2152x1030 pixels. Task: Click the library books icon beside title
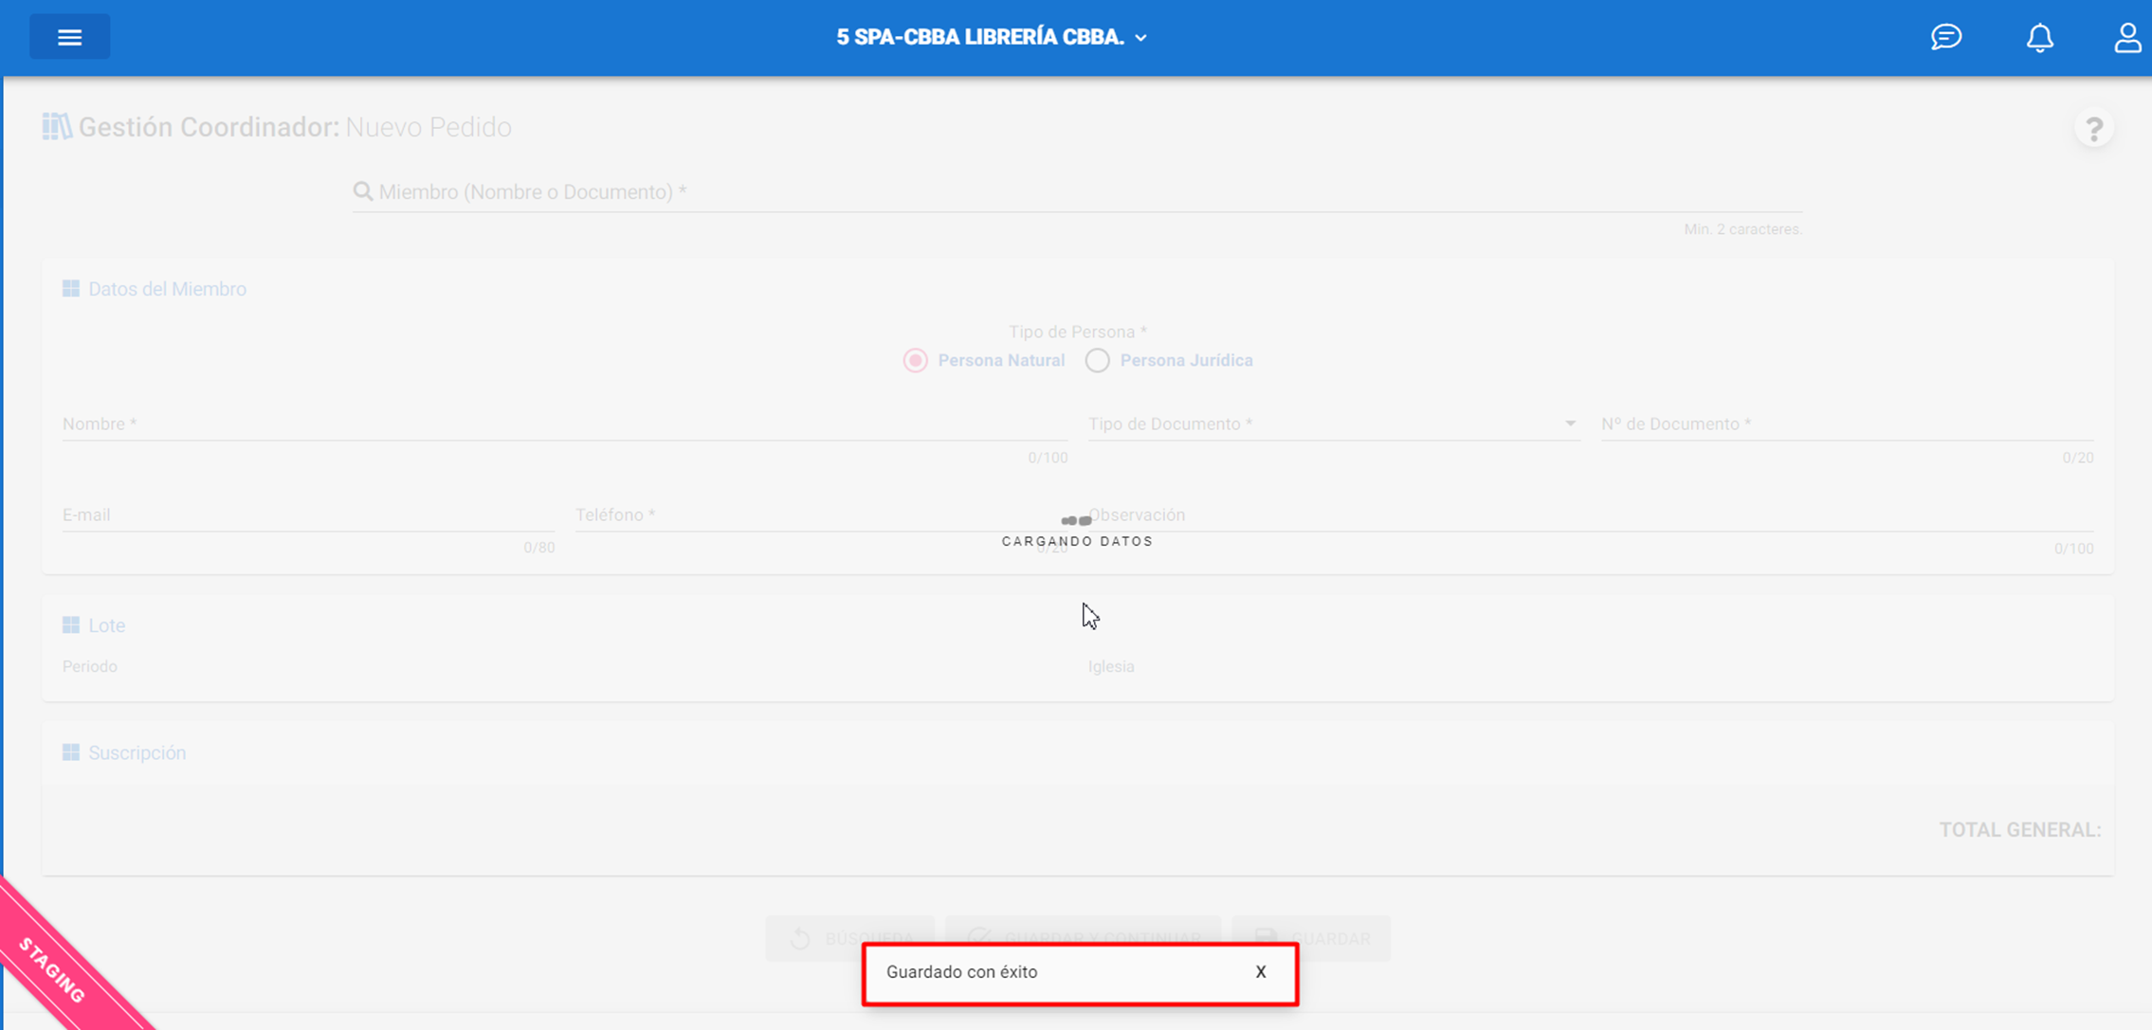pyautogui.click(x=57, y=126)
